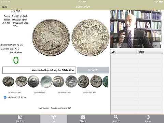This screenshot has height=123, width=164.
Task: Open the Profile power icon
Action: [x=148, y=117]
